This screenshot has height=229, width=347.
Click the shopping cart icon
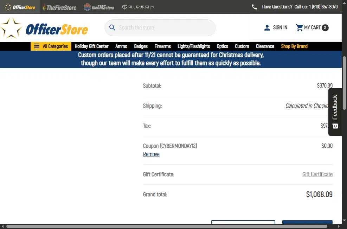(300, 28)
